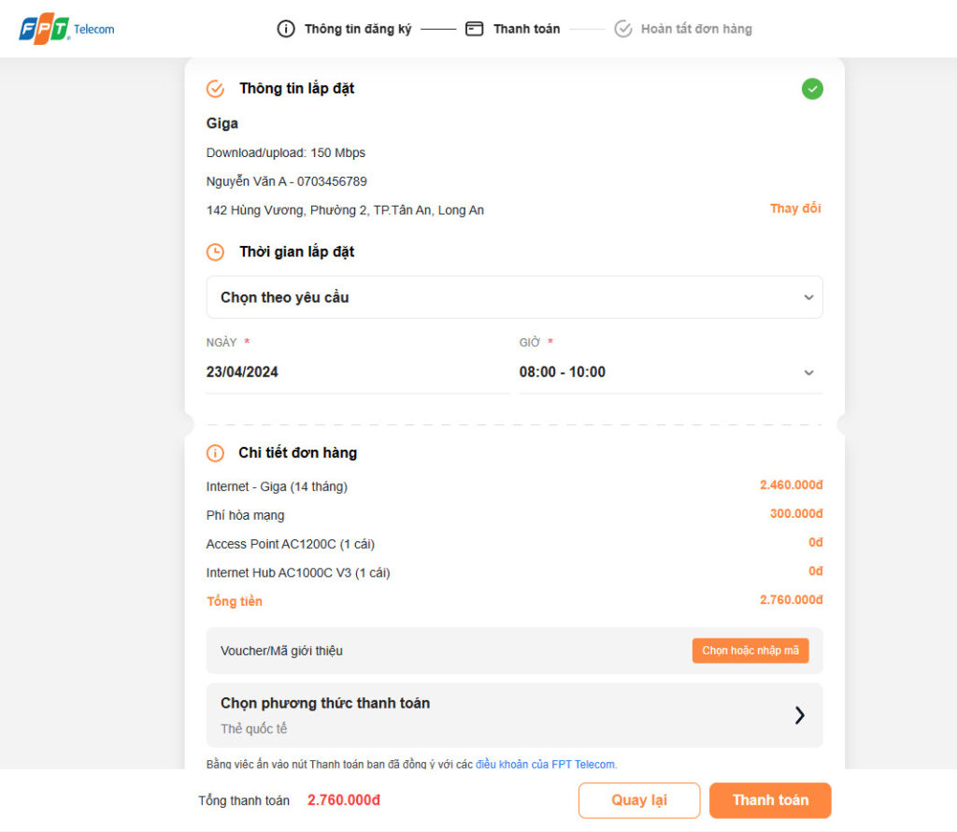This screenshot has width=957, height=832.
Task: Open the Chọn theo yêu cầu dropdown
Action: [x=514, y=297]
